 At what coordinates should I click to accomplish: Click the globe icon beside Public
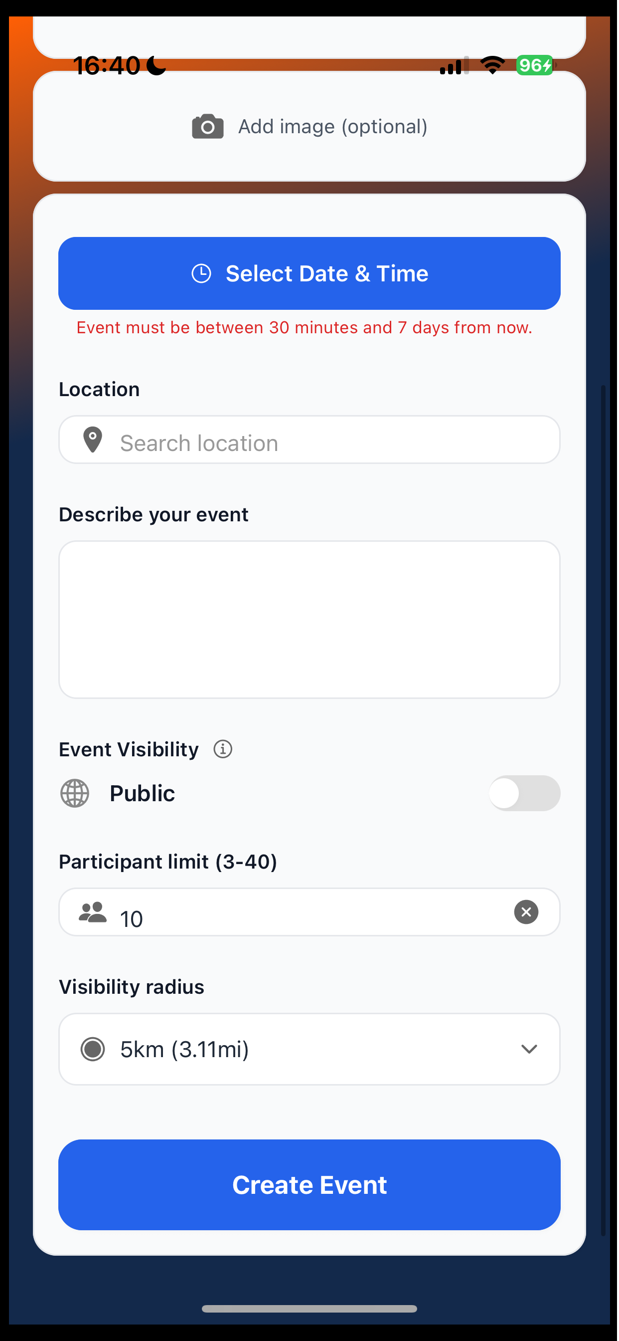pyautogui.click(x=75, y=793)
